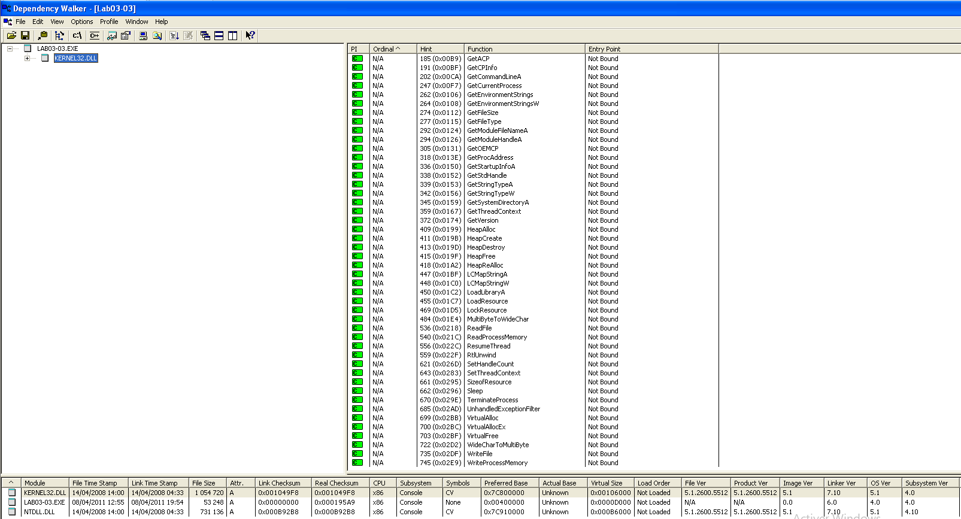Click module icon of KERNEL32.DLL in bottom list
The height and width of the screenshot is (519, 961).
click(x=11, y=493)
